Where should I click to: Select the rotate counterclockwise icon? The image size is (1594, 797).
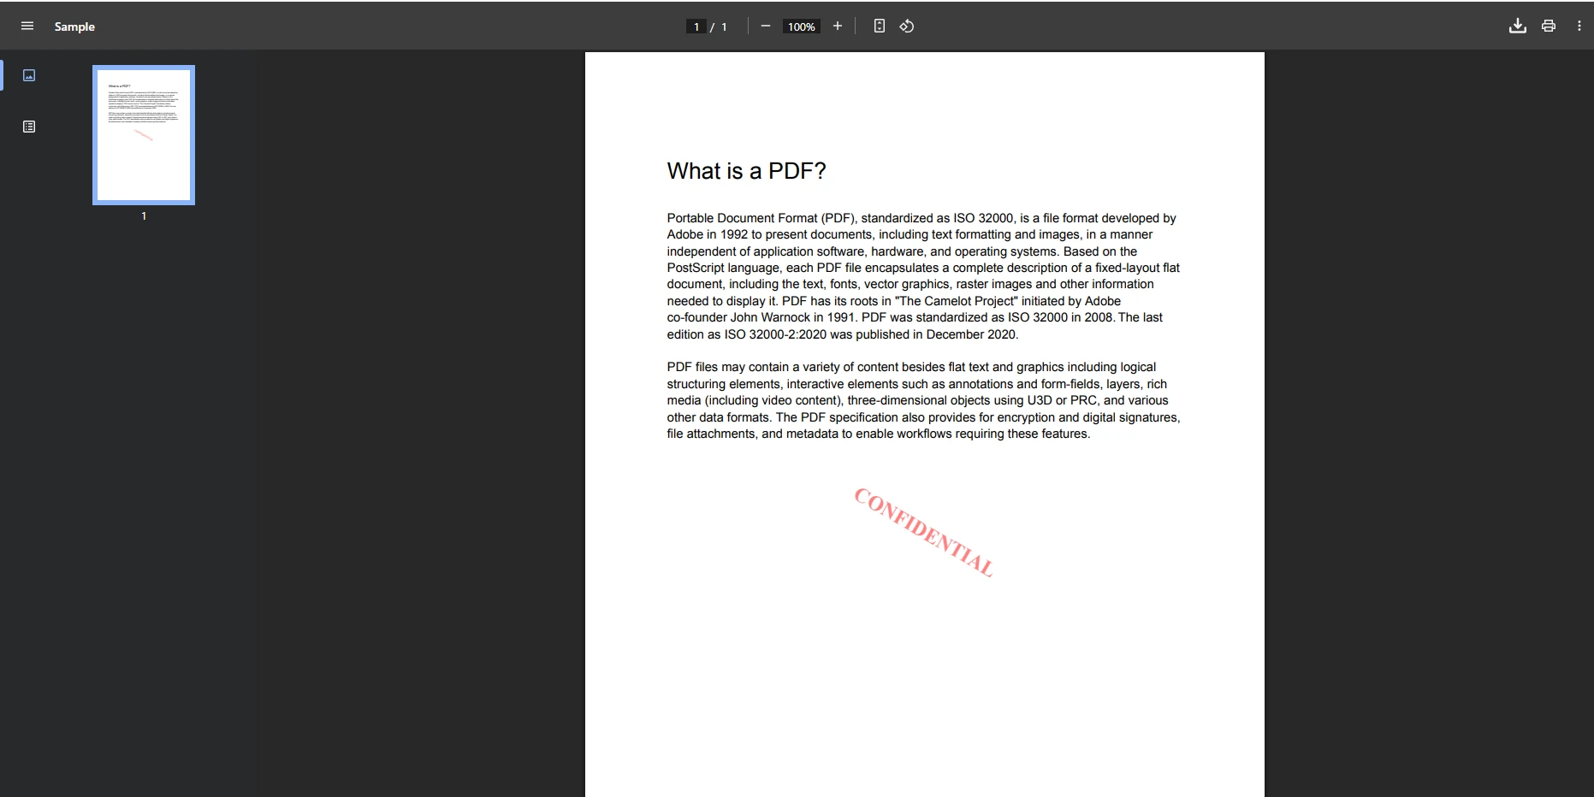click(907, 26)
